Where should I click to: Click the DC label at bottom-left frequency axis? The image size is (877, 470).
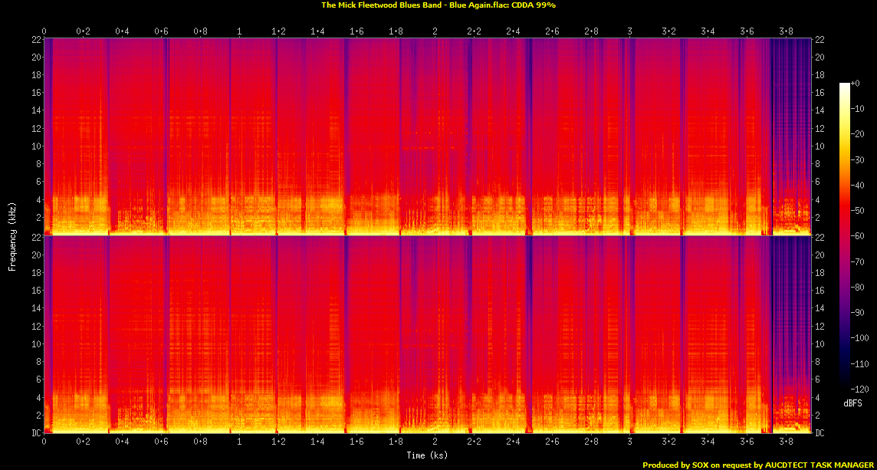click(x=35, y=433)
